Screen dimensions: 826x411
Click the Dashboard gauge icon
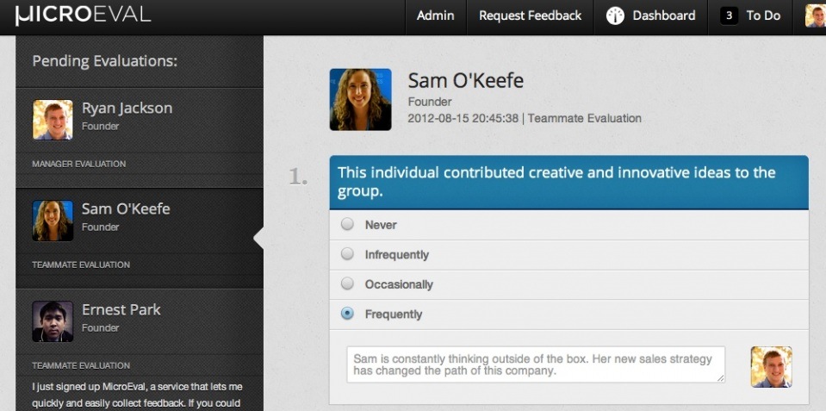click(615, 16)
